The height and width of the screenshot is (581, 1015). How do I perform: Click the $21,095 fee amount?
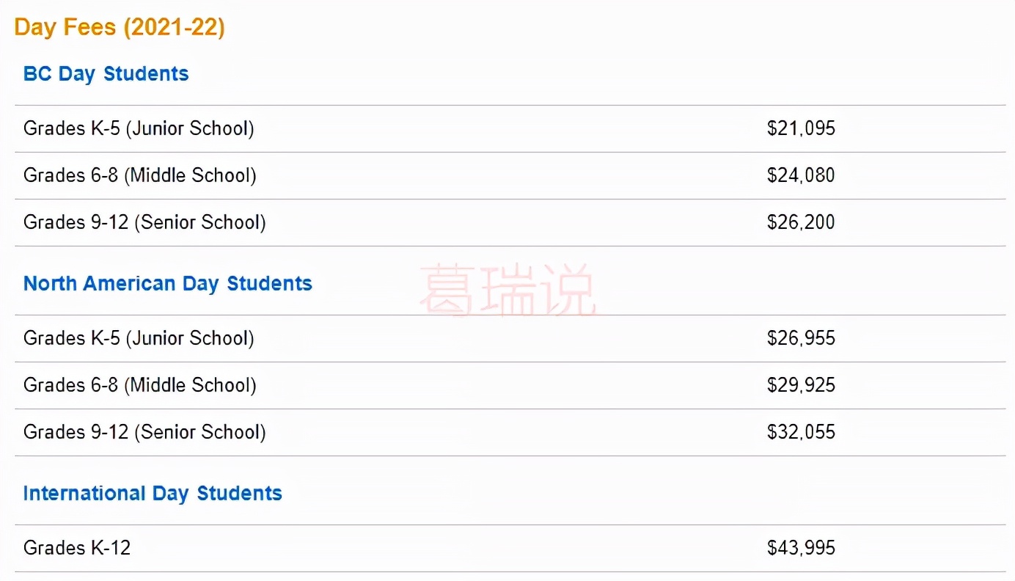point(801,129)
